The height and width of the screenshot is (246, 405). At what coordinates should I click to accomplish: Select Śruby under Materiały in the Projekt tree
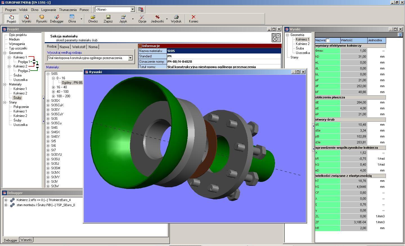17,98
